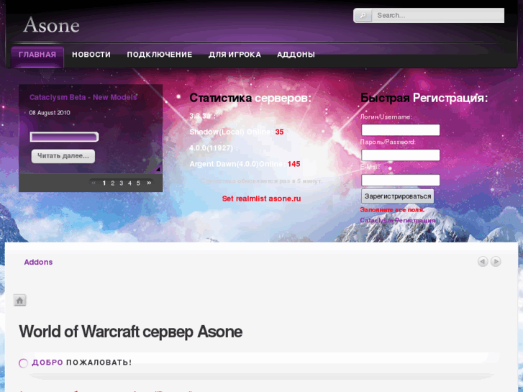This screenshot has width=523, height=392.
Task: Click the slider corner triangle icon
Action: (x=158, y=169)
